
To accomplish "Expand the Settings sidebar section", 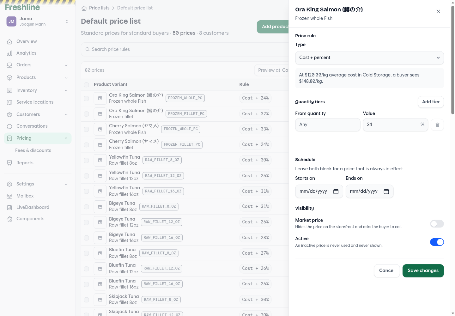I will pos(38,184).
